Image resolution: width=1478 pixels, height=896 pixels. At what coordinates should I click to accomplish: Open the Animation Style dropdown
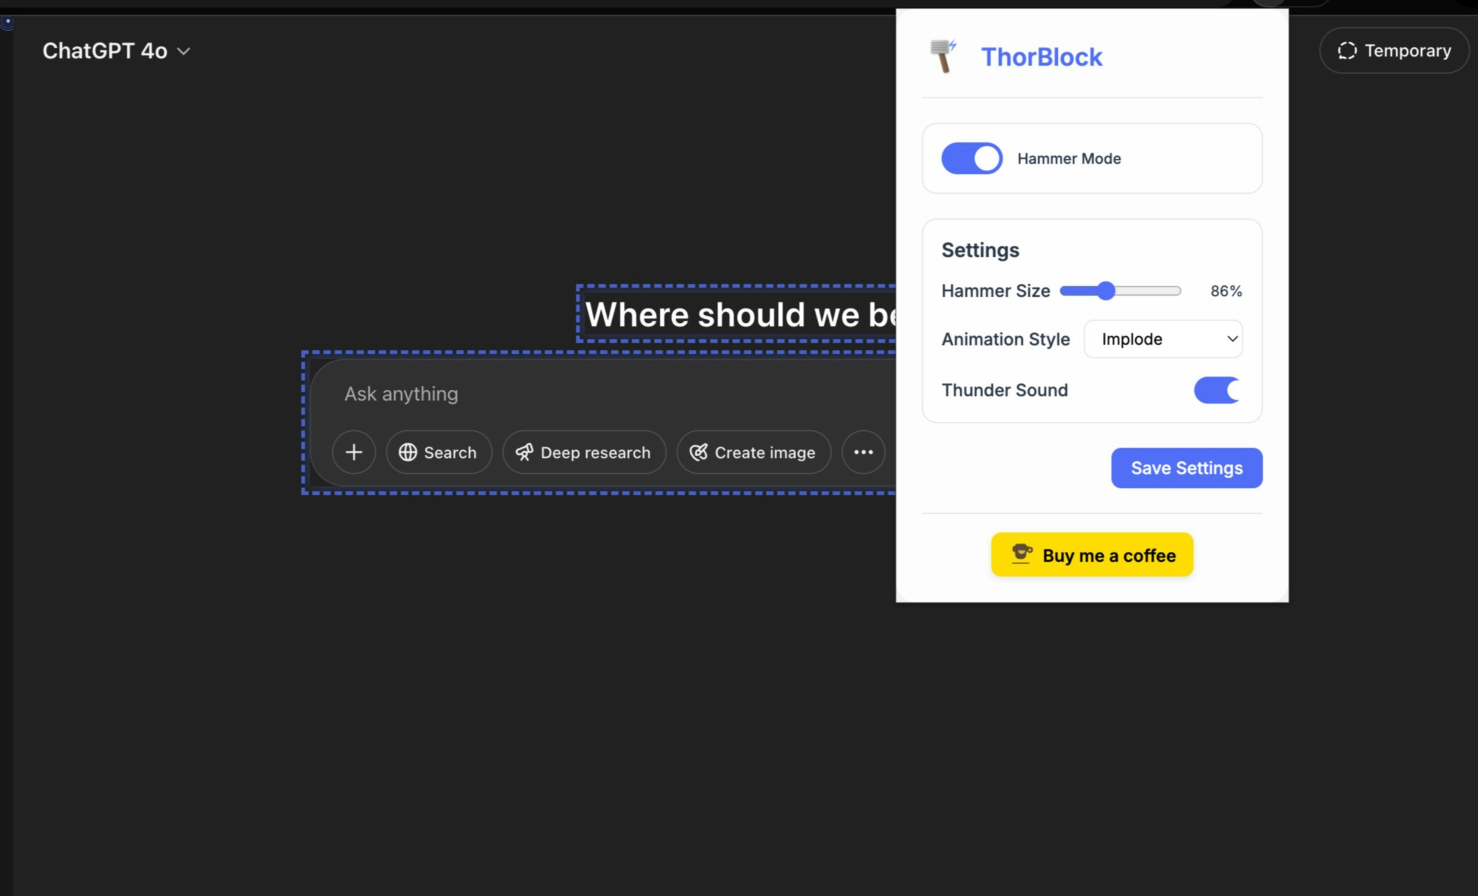tap(1163, 339)
